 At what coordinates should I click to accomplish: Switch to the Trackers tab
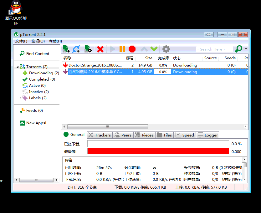point(100,135)
